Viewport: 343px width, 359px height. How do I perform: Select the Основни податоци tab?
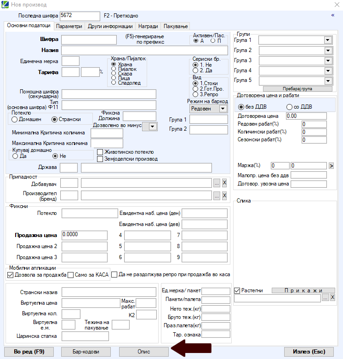pyautogui.click(x=29, y=25)
